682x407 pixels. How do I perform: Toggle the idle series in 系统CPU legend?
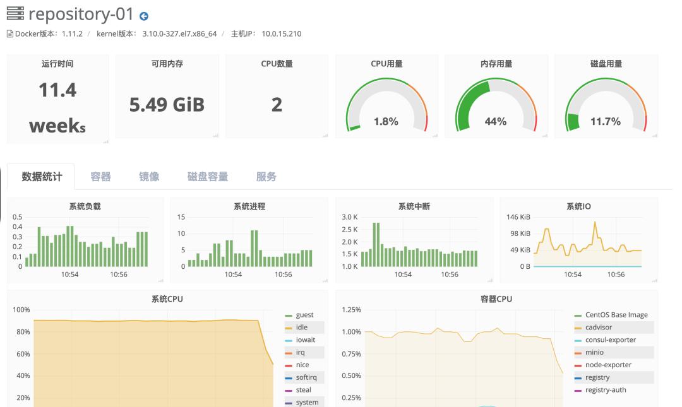(x=302, y=327)
